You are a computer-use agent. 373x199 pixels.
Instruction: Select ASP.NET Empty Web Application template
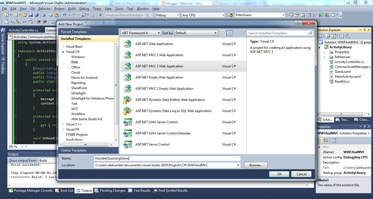(x=183, y=77)
